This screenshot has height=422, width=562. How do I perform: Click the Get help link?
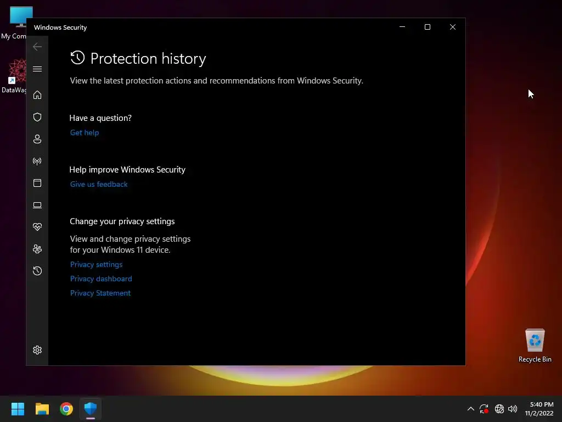click(x=85, y=132)
